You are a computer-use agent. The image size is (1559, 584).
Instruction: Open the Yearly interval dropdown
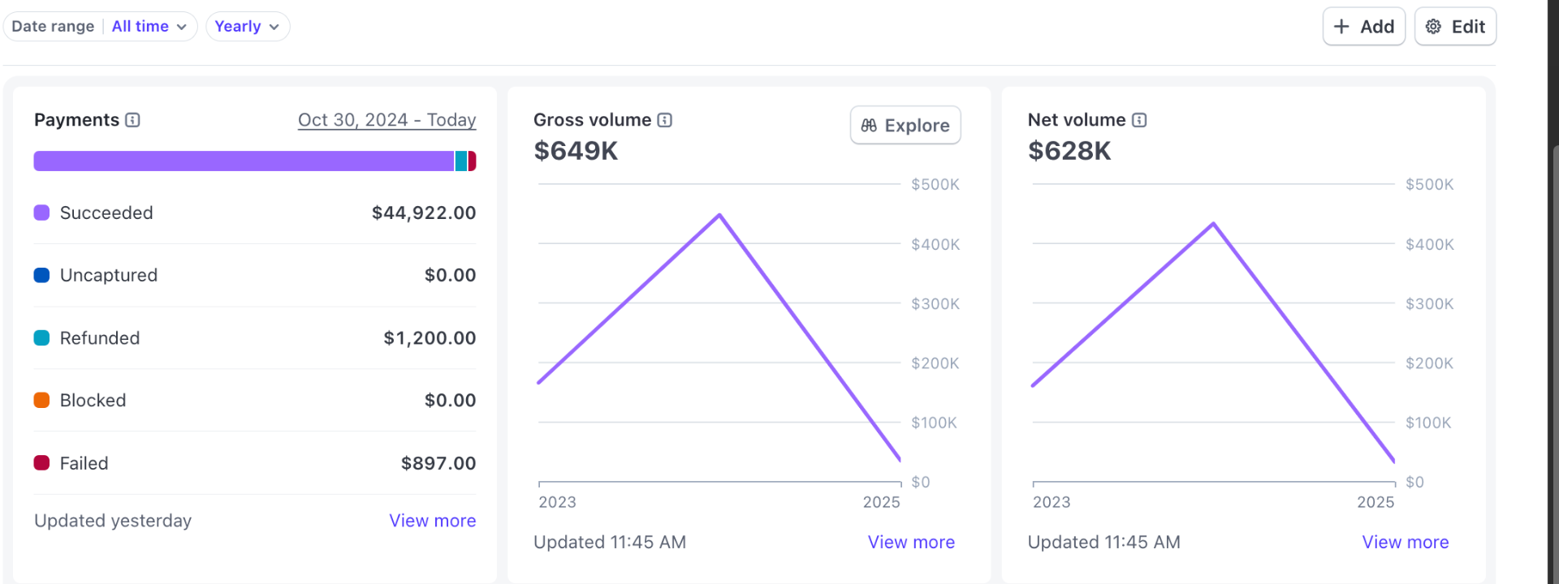[247, 26]
